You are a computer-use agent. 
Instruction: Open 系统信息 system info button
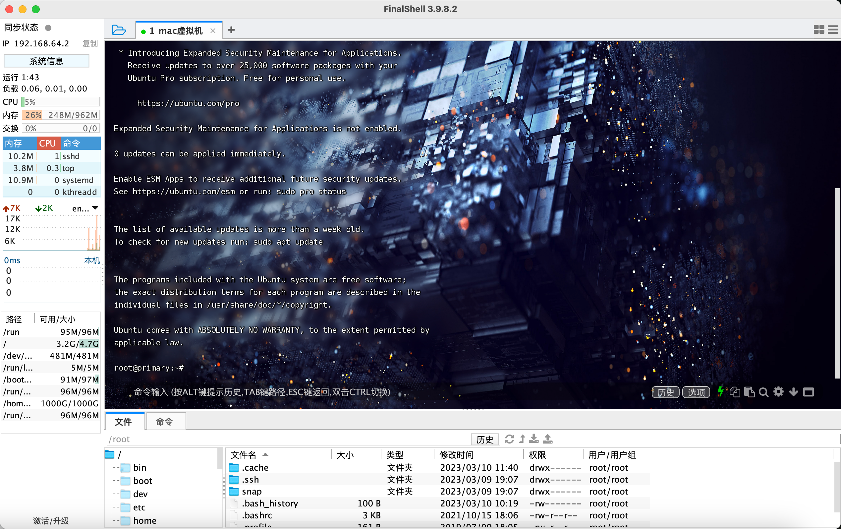pyautogui.click(x=46, y=61)
